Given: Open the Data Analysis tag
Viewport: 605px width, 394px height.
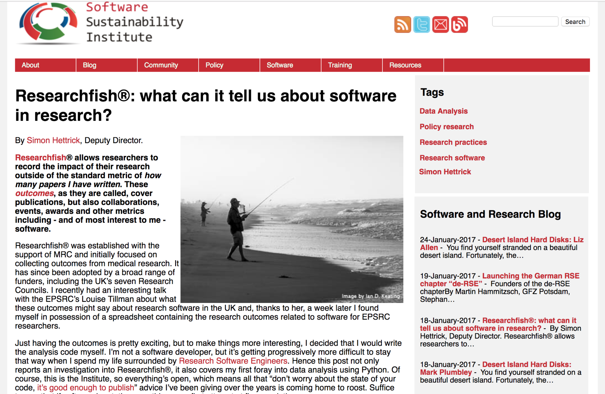Looking at the screenshot, I should coord(443,111).
